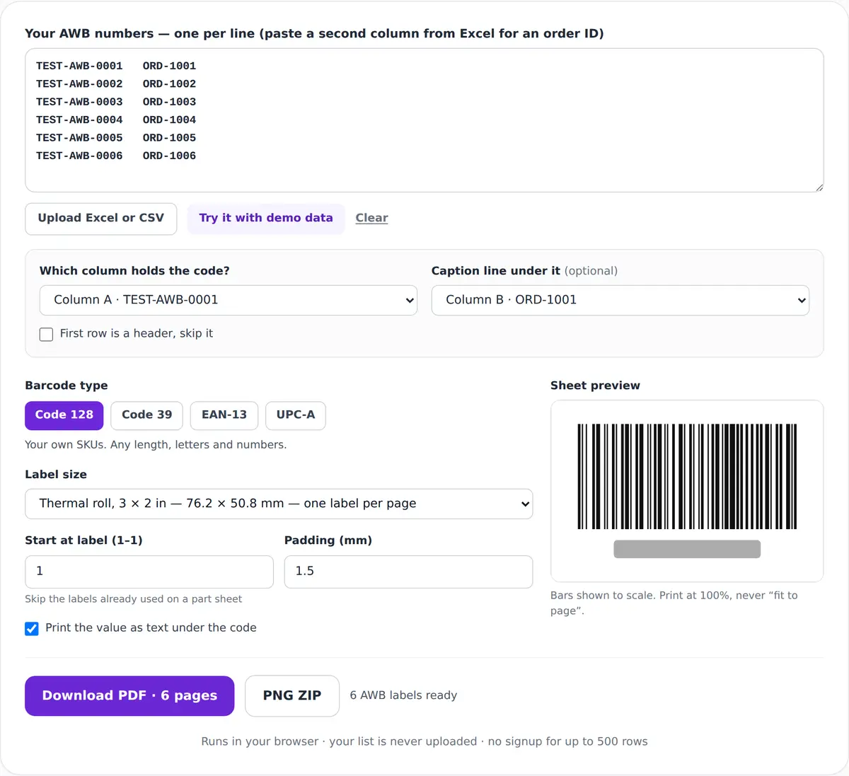The width and height of the screenshot is (849, 776).
Task: Uncheck 'Print the value as text under the code'
Action: 32,628
